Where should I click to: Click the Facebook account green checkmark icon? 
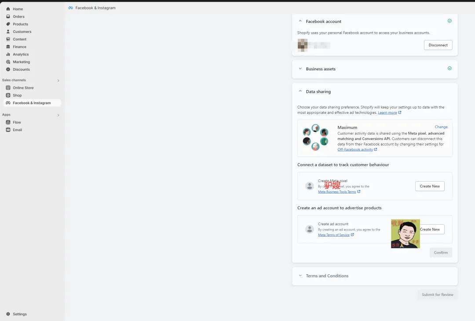[449, 21]
